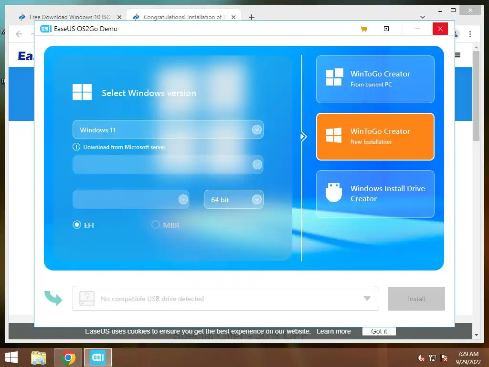
Task: Click the unknown drive icon in USB selector
Action: coord(87,299)
